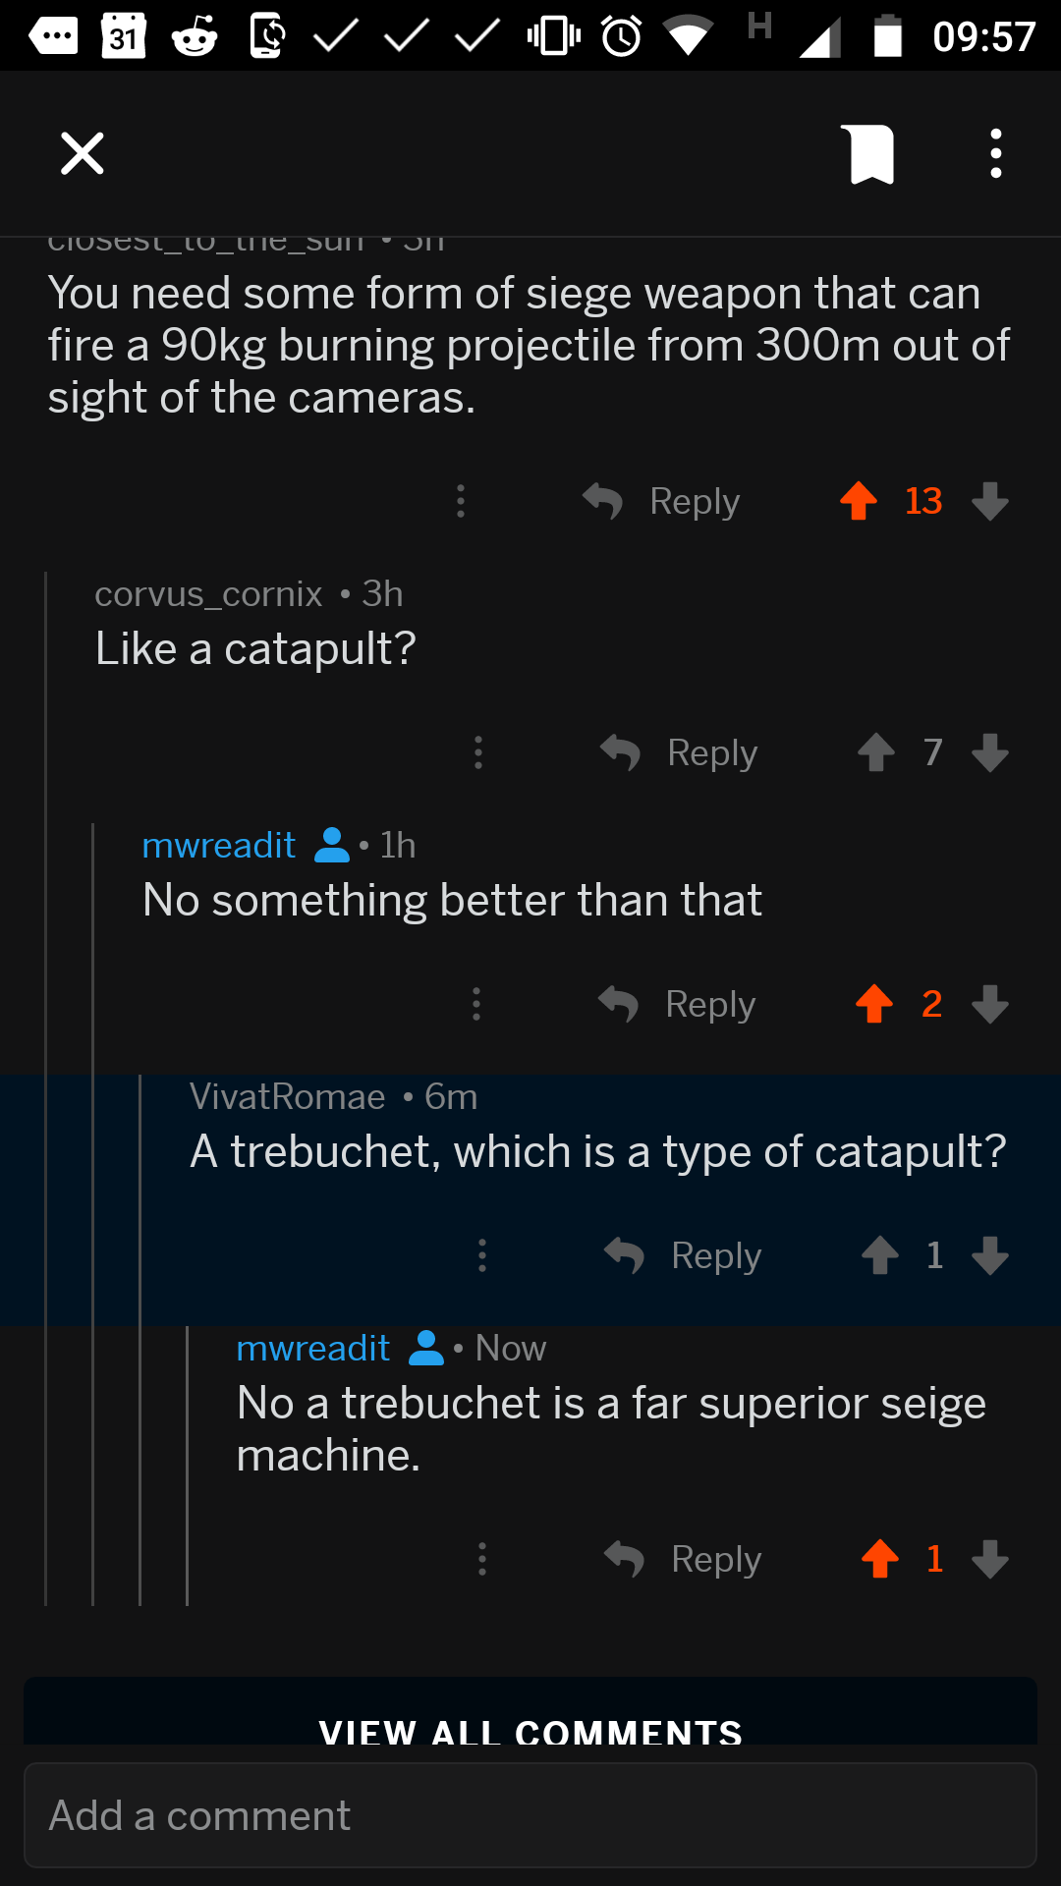Open options for mwreadit's last reply
The image size is (1061, 1886).
(x=481, y=1560)
